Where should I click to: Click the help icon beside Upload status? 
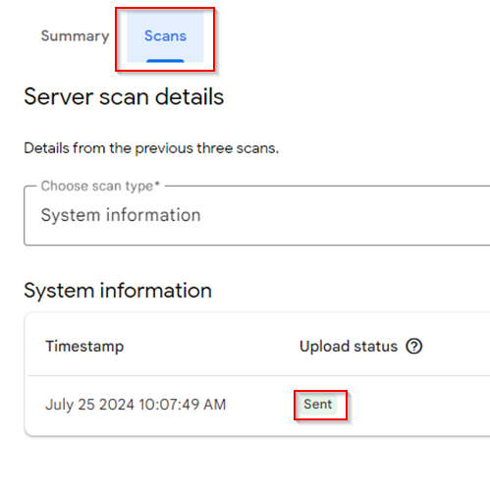pyautogui.click(x=414, y=346)
